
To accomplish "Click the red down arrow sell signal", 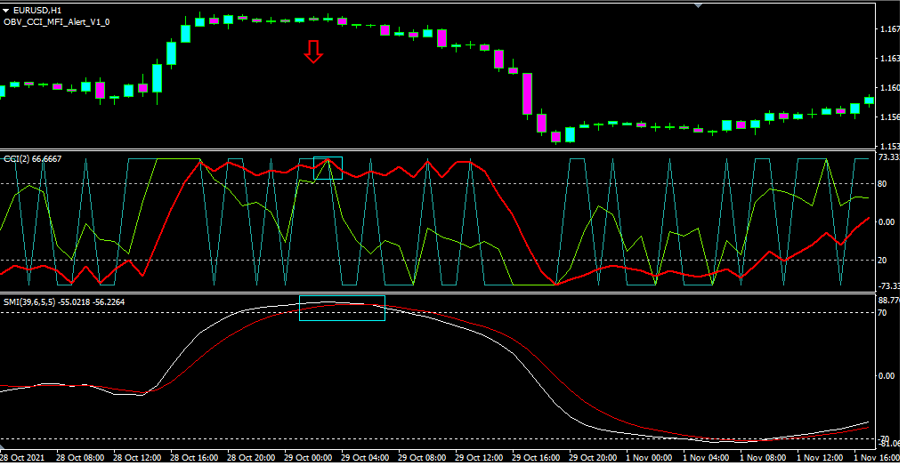I will coord(312,52).
